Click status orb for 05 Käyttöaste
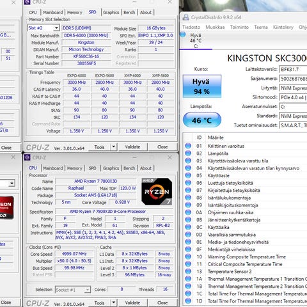The image size is (307, 307). [188, 175]
